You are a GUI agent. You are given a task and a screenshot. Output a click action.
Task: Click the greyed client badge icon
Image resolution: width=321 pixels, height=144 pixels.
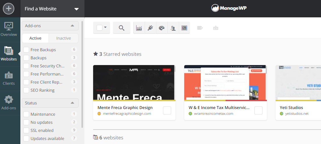pos(216,28)
